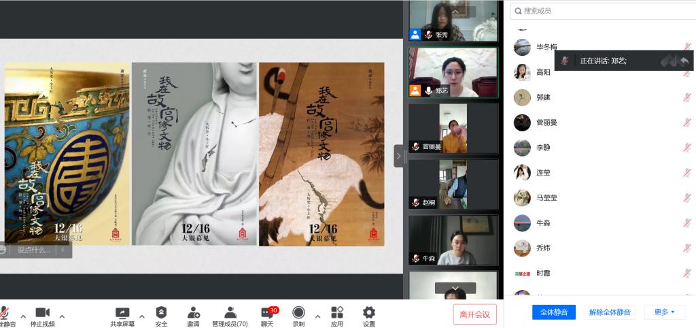Screen dimensions: 696x328
Task: Click the stop video camera icon
Action: tap(42, 312)
